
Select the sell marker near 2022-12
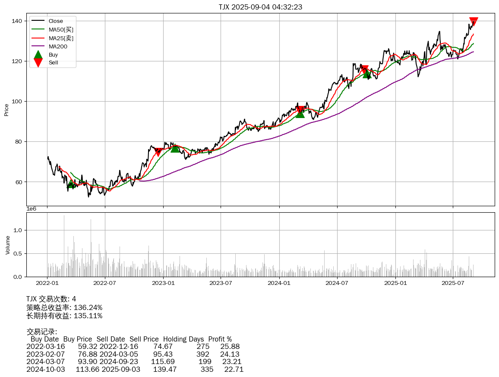[x=158, y=152]
